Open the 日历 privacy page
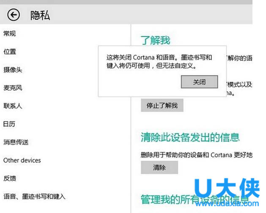Image resolution: width=266 pixels, height=213 pixels. point(9,124)
